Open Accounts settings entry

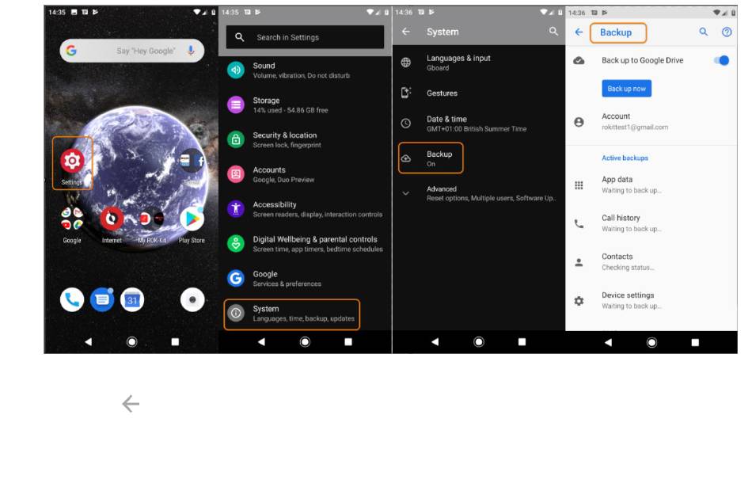click(x=305, y=174)
